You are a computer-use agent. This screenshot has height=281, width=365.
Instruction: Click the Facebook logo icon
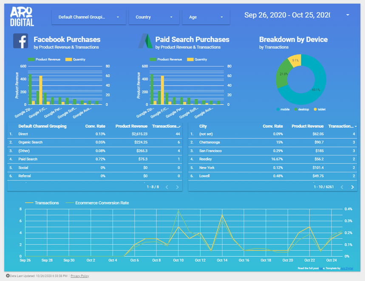(20, 41)
